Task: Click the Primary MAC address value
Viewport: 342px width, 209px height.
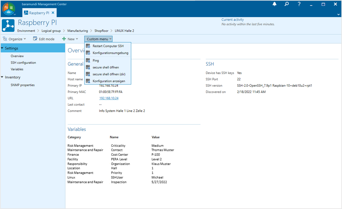Action: 111,92
